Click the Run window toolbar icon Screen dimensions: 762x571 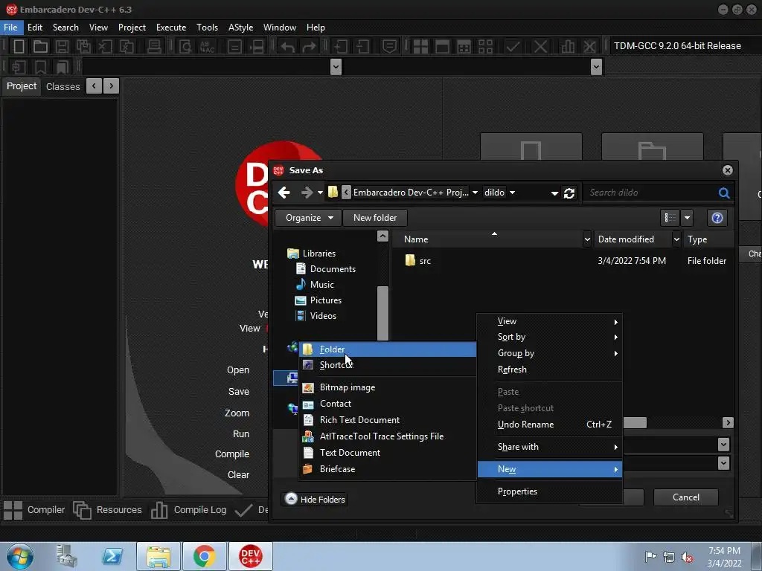(x=442, y=46)
